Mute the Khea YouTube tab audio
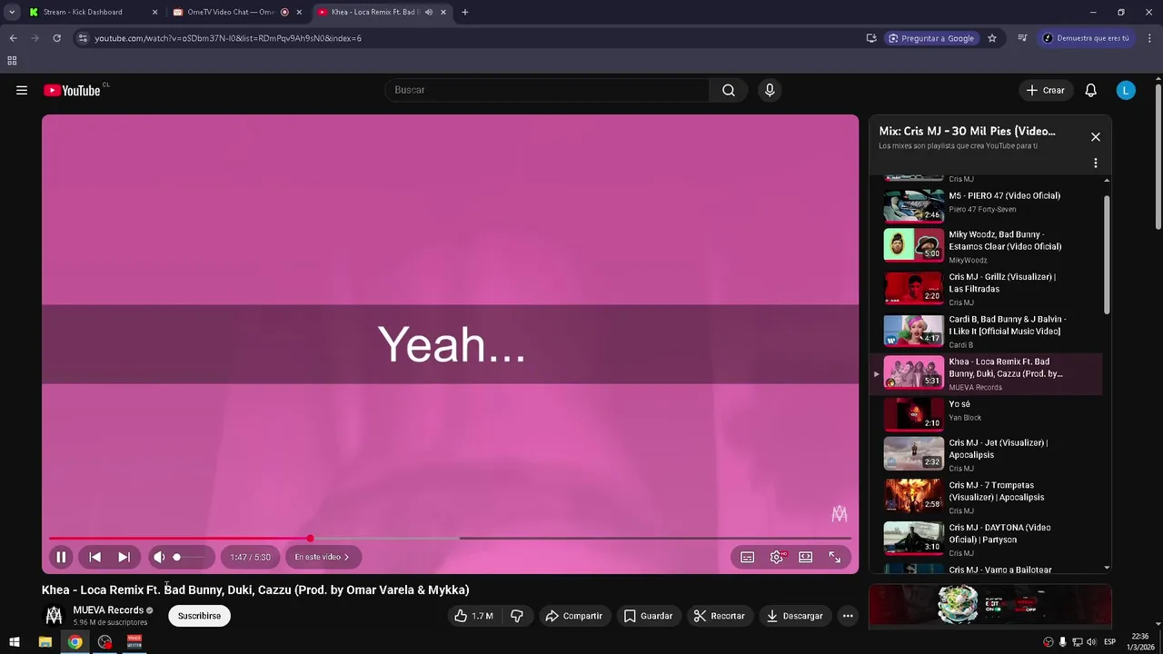 pos(429,12)
